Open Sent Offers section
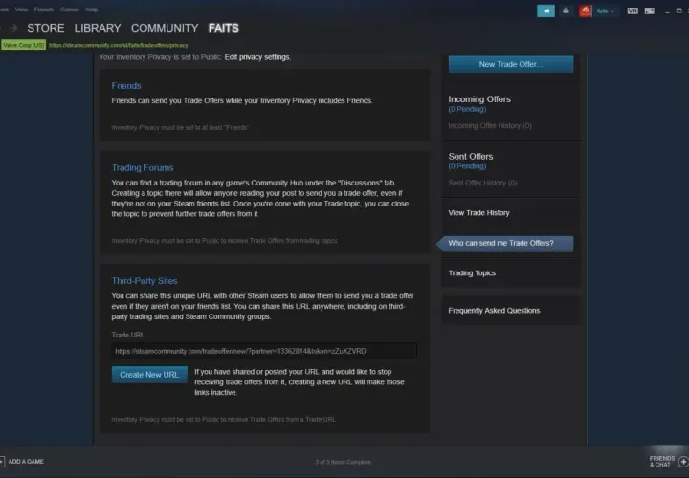 point(471,156)
